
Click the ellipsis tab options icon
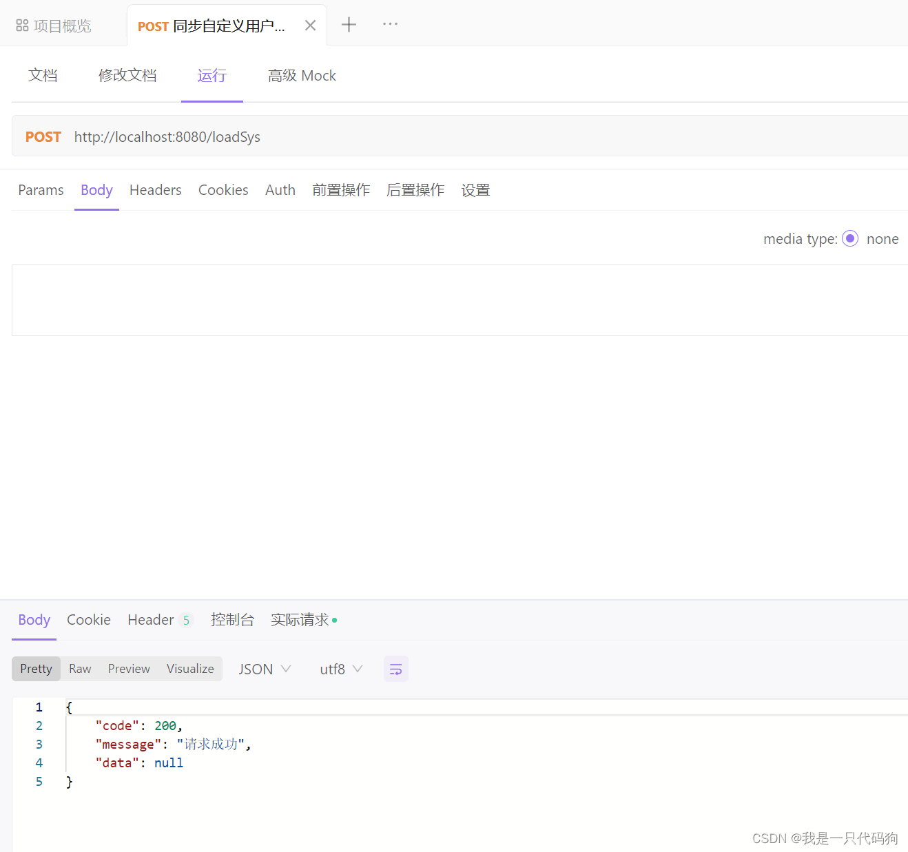pos(390,24)
